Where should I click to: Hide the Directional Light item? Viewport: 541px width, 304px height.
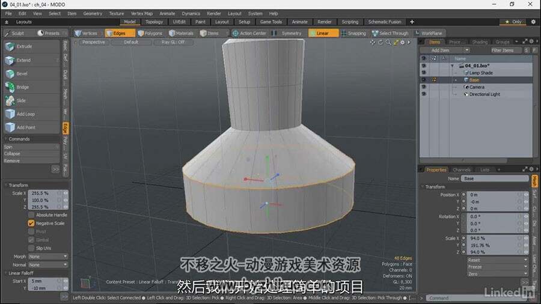(424, 94)
